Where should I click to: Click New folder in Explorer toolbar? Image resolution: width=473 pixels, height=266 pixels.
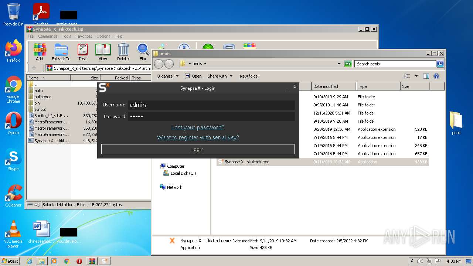[x=249, y=76]
